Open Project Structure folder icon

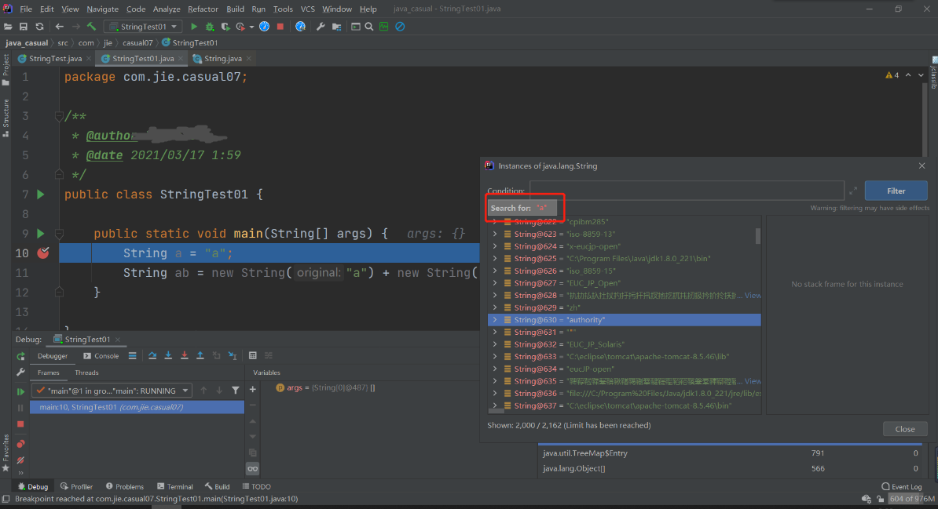point(337,27)
